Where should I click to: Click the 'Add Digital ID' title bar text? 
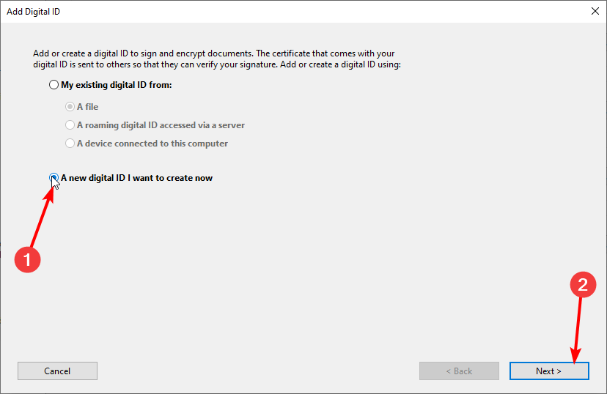[33, 12]
